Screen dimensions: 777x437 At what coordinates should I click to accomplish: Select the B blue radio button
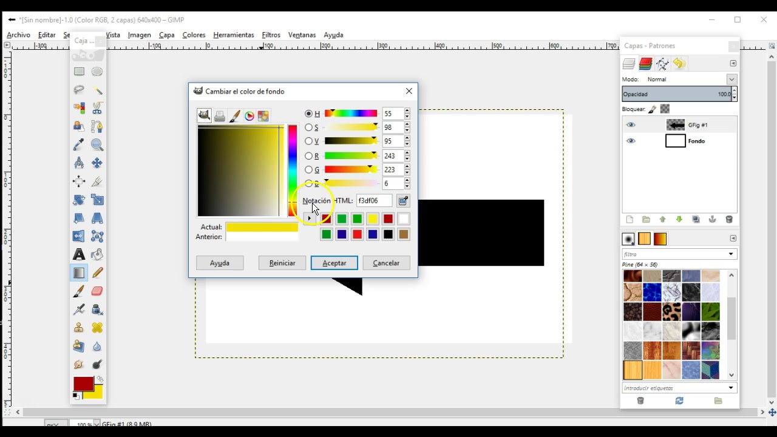pyautogui.click(x=308, y=183)
